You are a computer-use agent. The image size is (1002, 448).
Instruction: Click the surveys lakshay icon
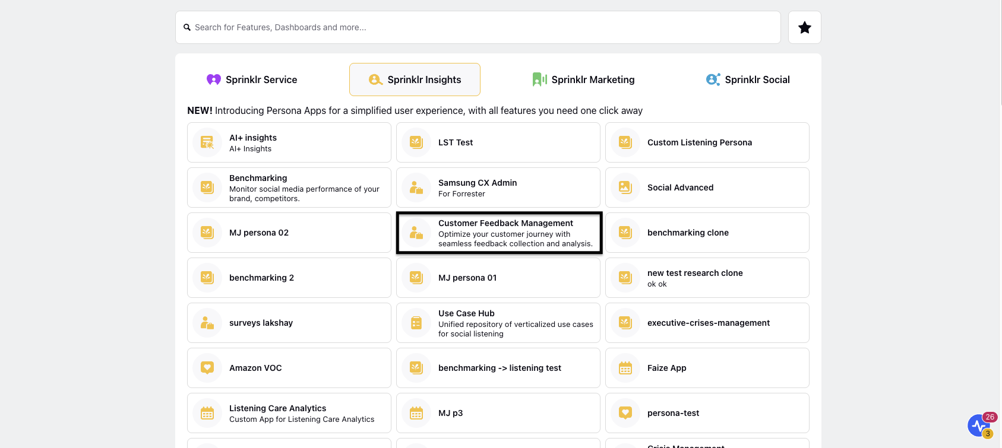[x=207, y=323]
